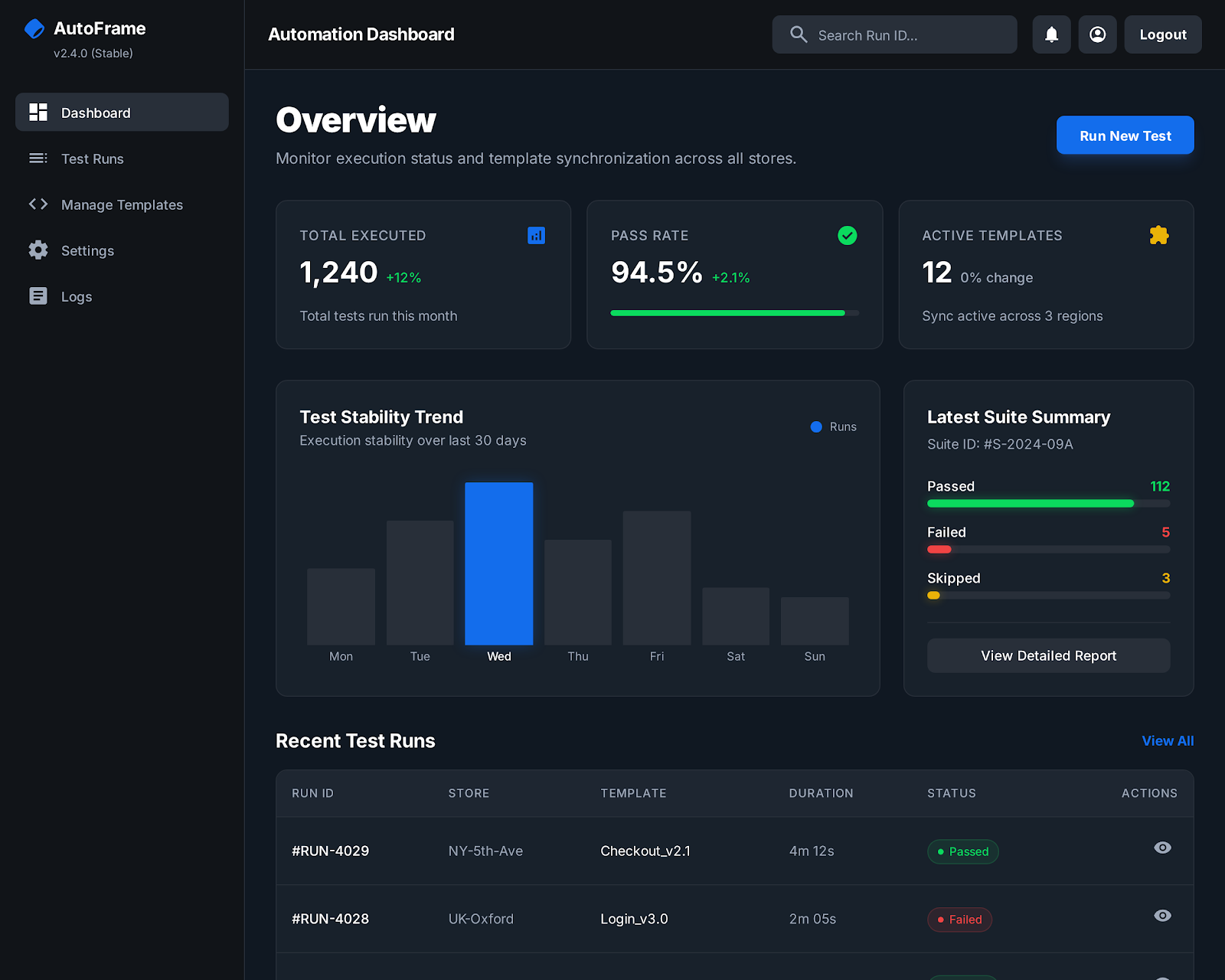Viewport: 1225px width, 980px height.
Task: Open the View All link
Action: [1167, 741]
